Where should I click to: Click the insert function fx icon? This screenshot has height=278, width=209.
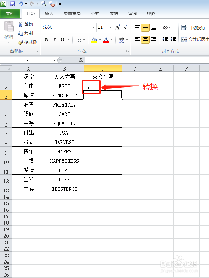pyautogui.click(x=81, y=60)
